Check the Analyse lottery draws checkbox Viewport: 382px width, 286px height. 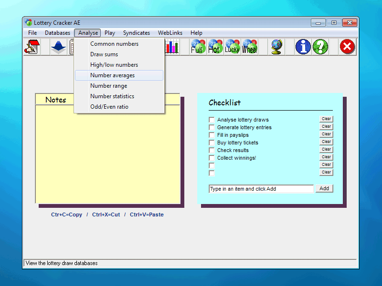[x=212, y=120]
